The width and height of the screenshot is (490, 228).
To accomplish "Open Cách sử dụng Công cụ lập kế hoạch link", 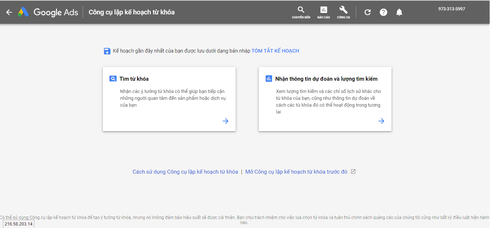I will pos(185,172).
